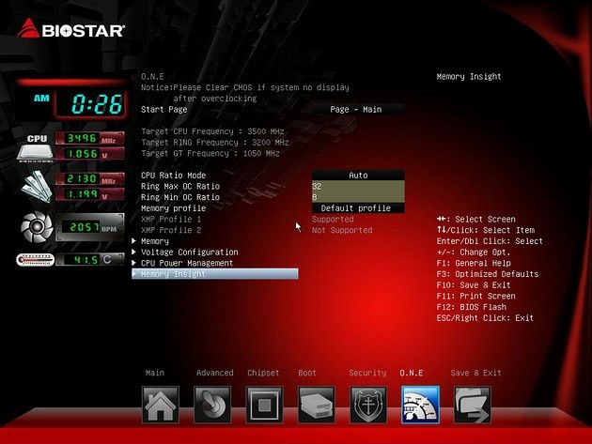This screenshot has width=592, height=444.
Task: Edit the Ring Max OC Ratio value 32
Action: (358, 186)
